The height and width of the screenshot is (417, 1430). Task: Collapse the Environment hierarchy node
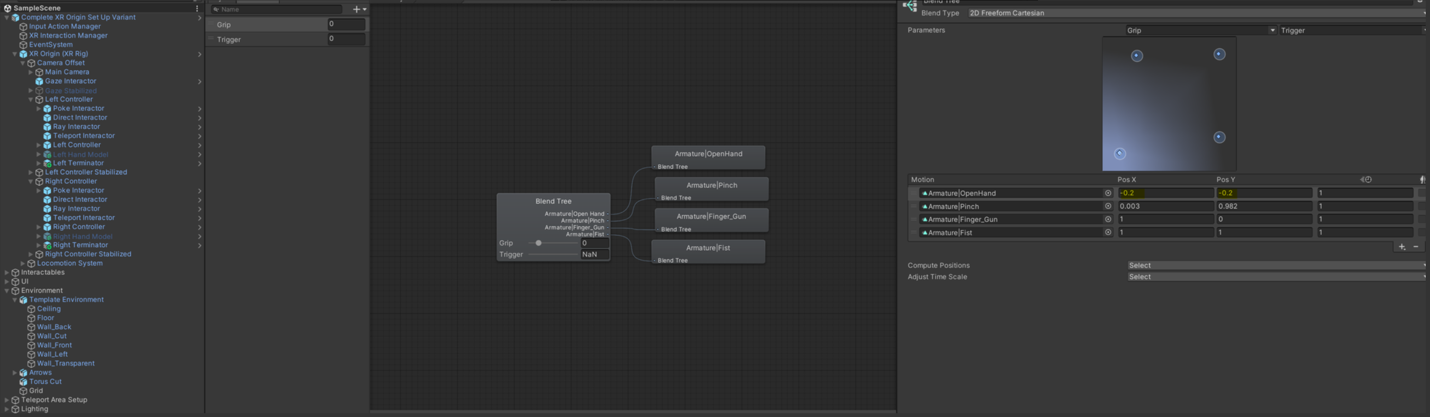[7, 291]
